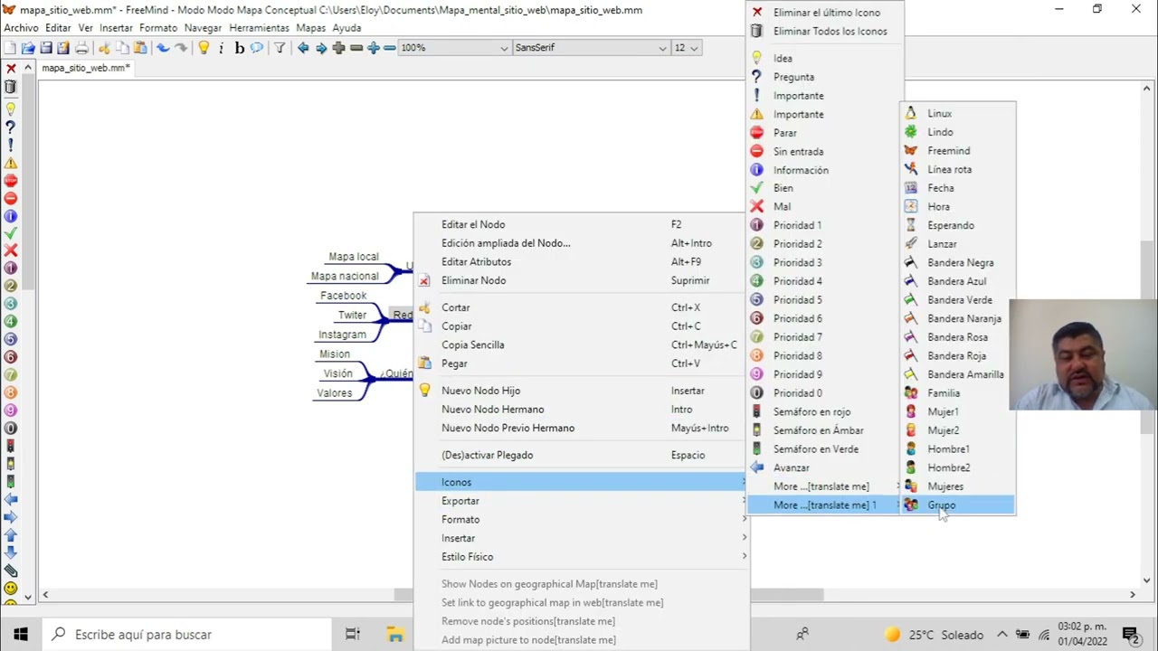Choose Eliminar Nodo in context menu
This screenshot has width=1158, height=651.
coord(582,280)
